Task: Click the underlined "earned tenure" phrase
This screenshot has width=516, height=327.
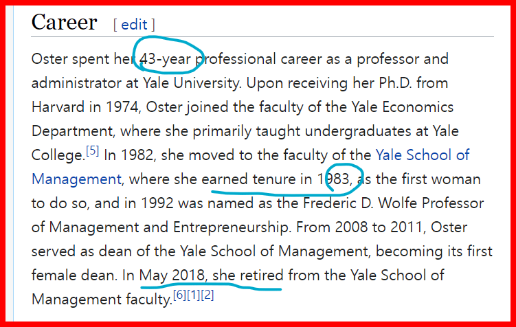Action: pyautogui.click(x=249, y=180)
